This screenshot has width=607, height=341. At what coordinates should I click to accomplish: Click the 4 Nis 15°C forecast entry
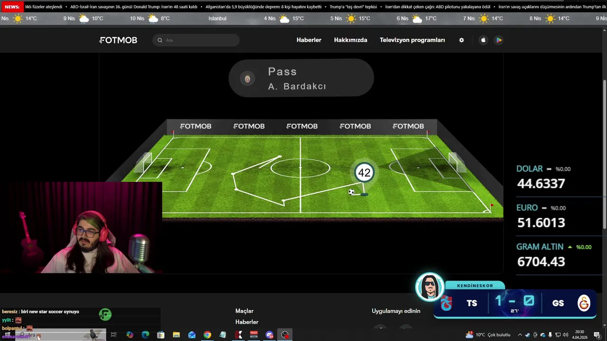(284, 18)
